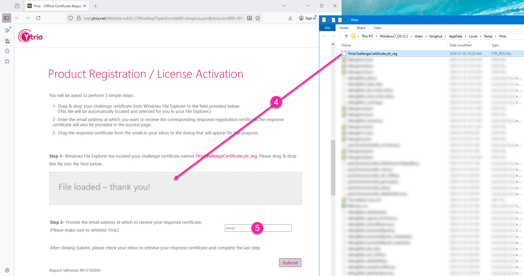The height and width of the screenshot is (276, 524).
Task: Open the browser Downloads panel
Action: point(290,18)
